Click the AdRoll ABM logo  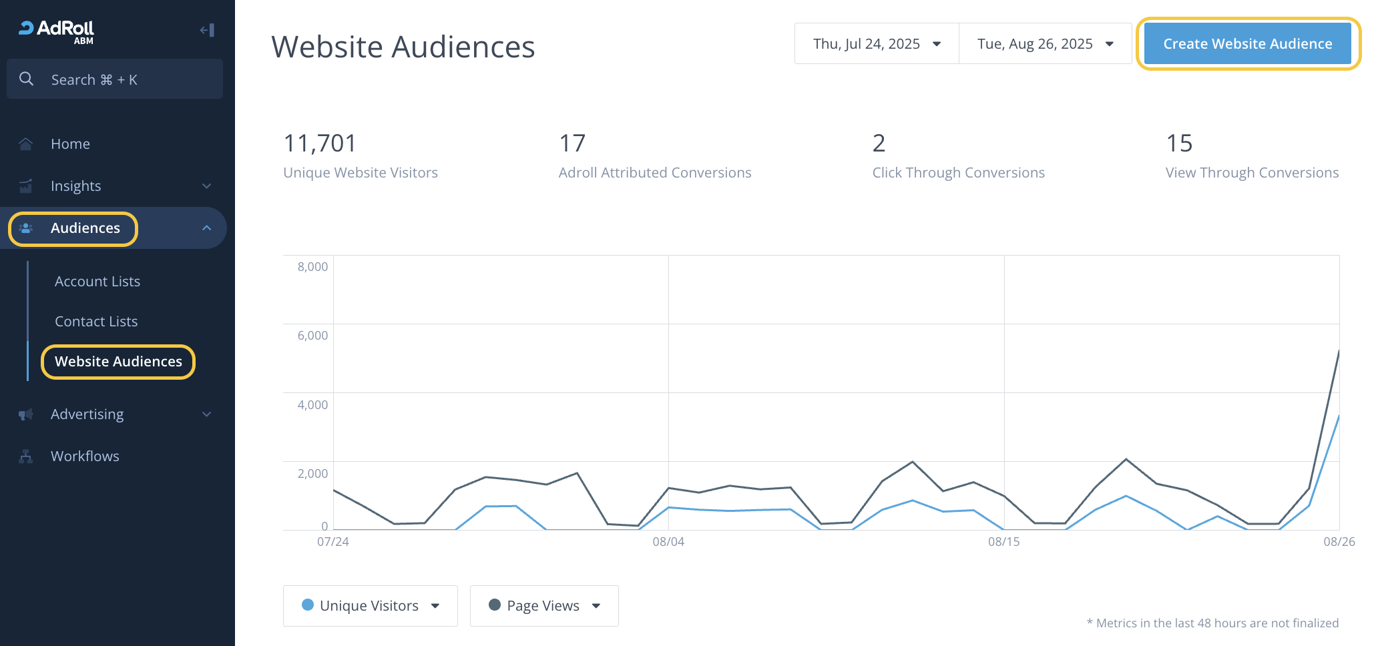coord(57,31)
